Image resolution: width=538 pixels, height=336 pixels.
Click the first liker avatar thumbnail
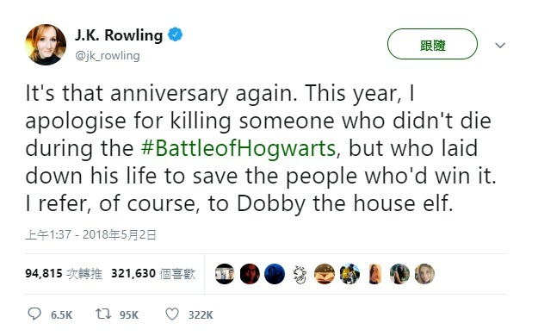(225, 274)
